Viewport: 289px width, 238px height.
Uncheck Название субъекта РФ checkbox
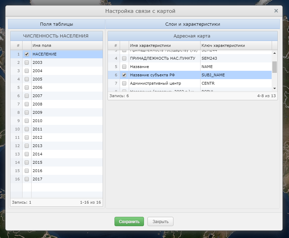(124, 75)
